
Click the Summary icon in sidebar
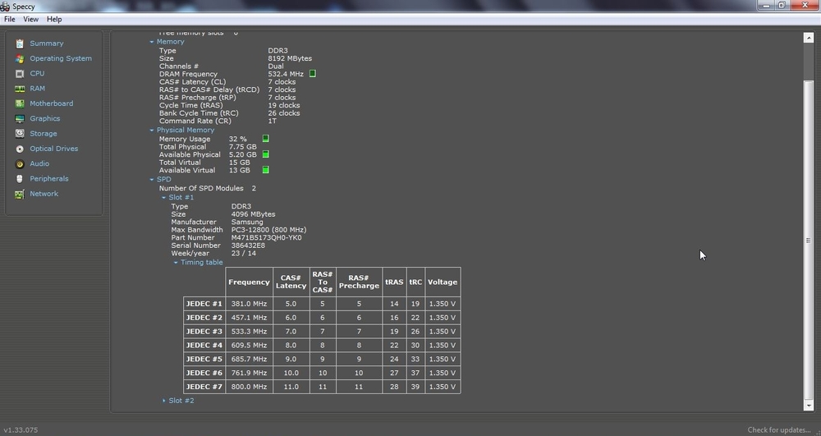[x=20, y=44]
